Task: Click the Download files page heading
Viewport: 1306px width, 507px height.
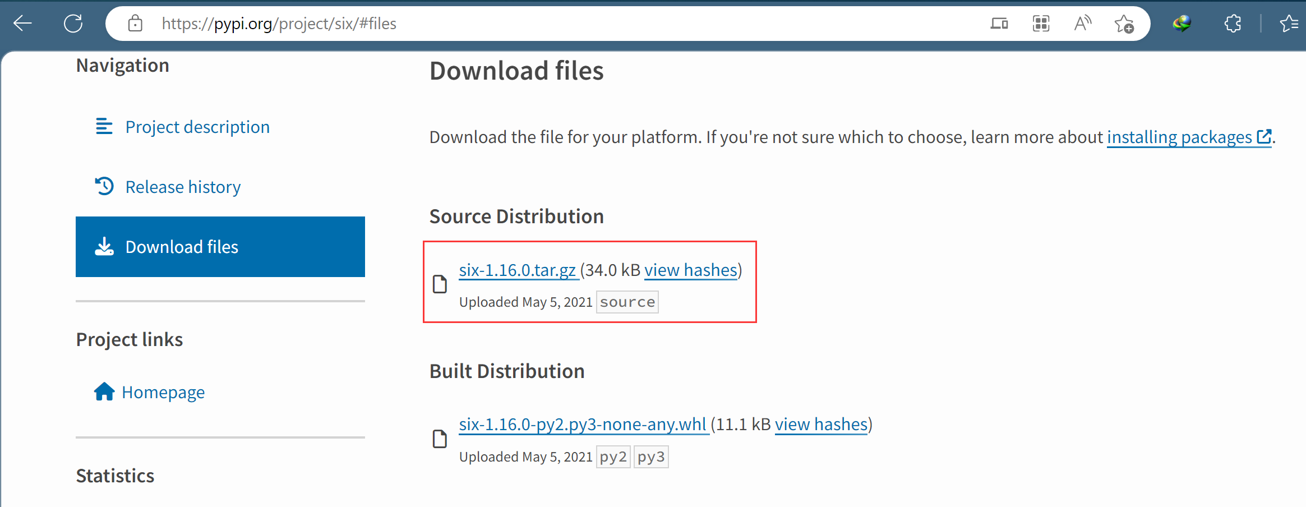Action: [516, 71]
